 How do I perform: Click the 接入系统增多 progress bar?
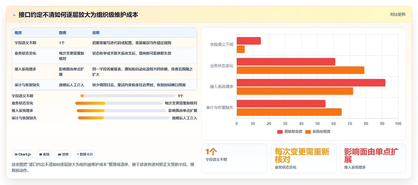coord(121,111)
